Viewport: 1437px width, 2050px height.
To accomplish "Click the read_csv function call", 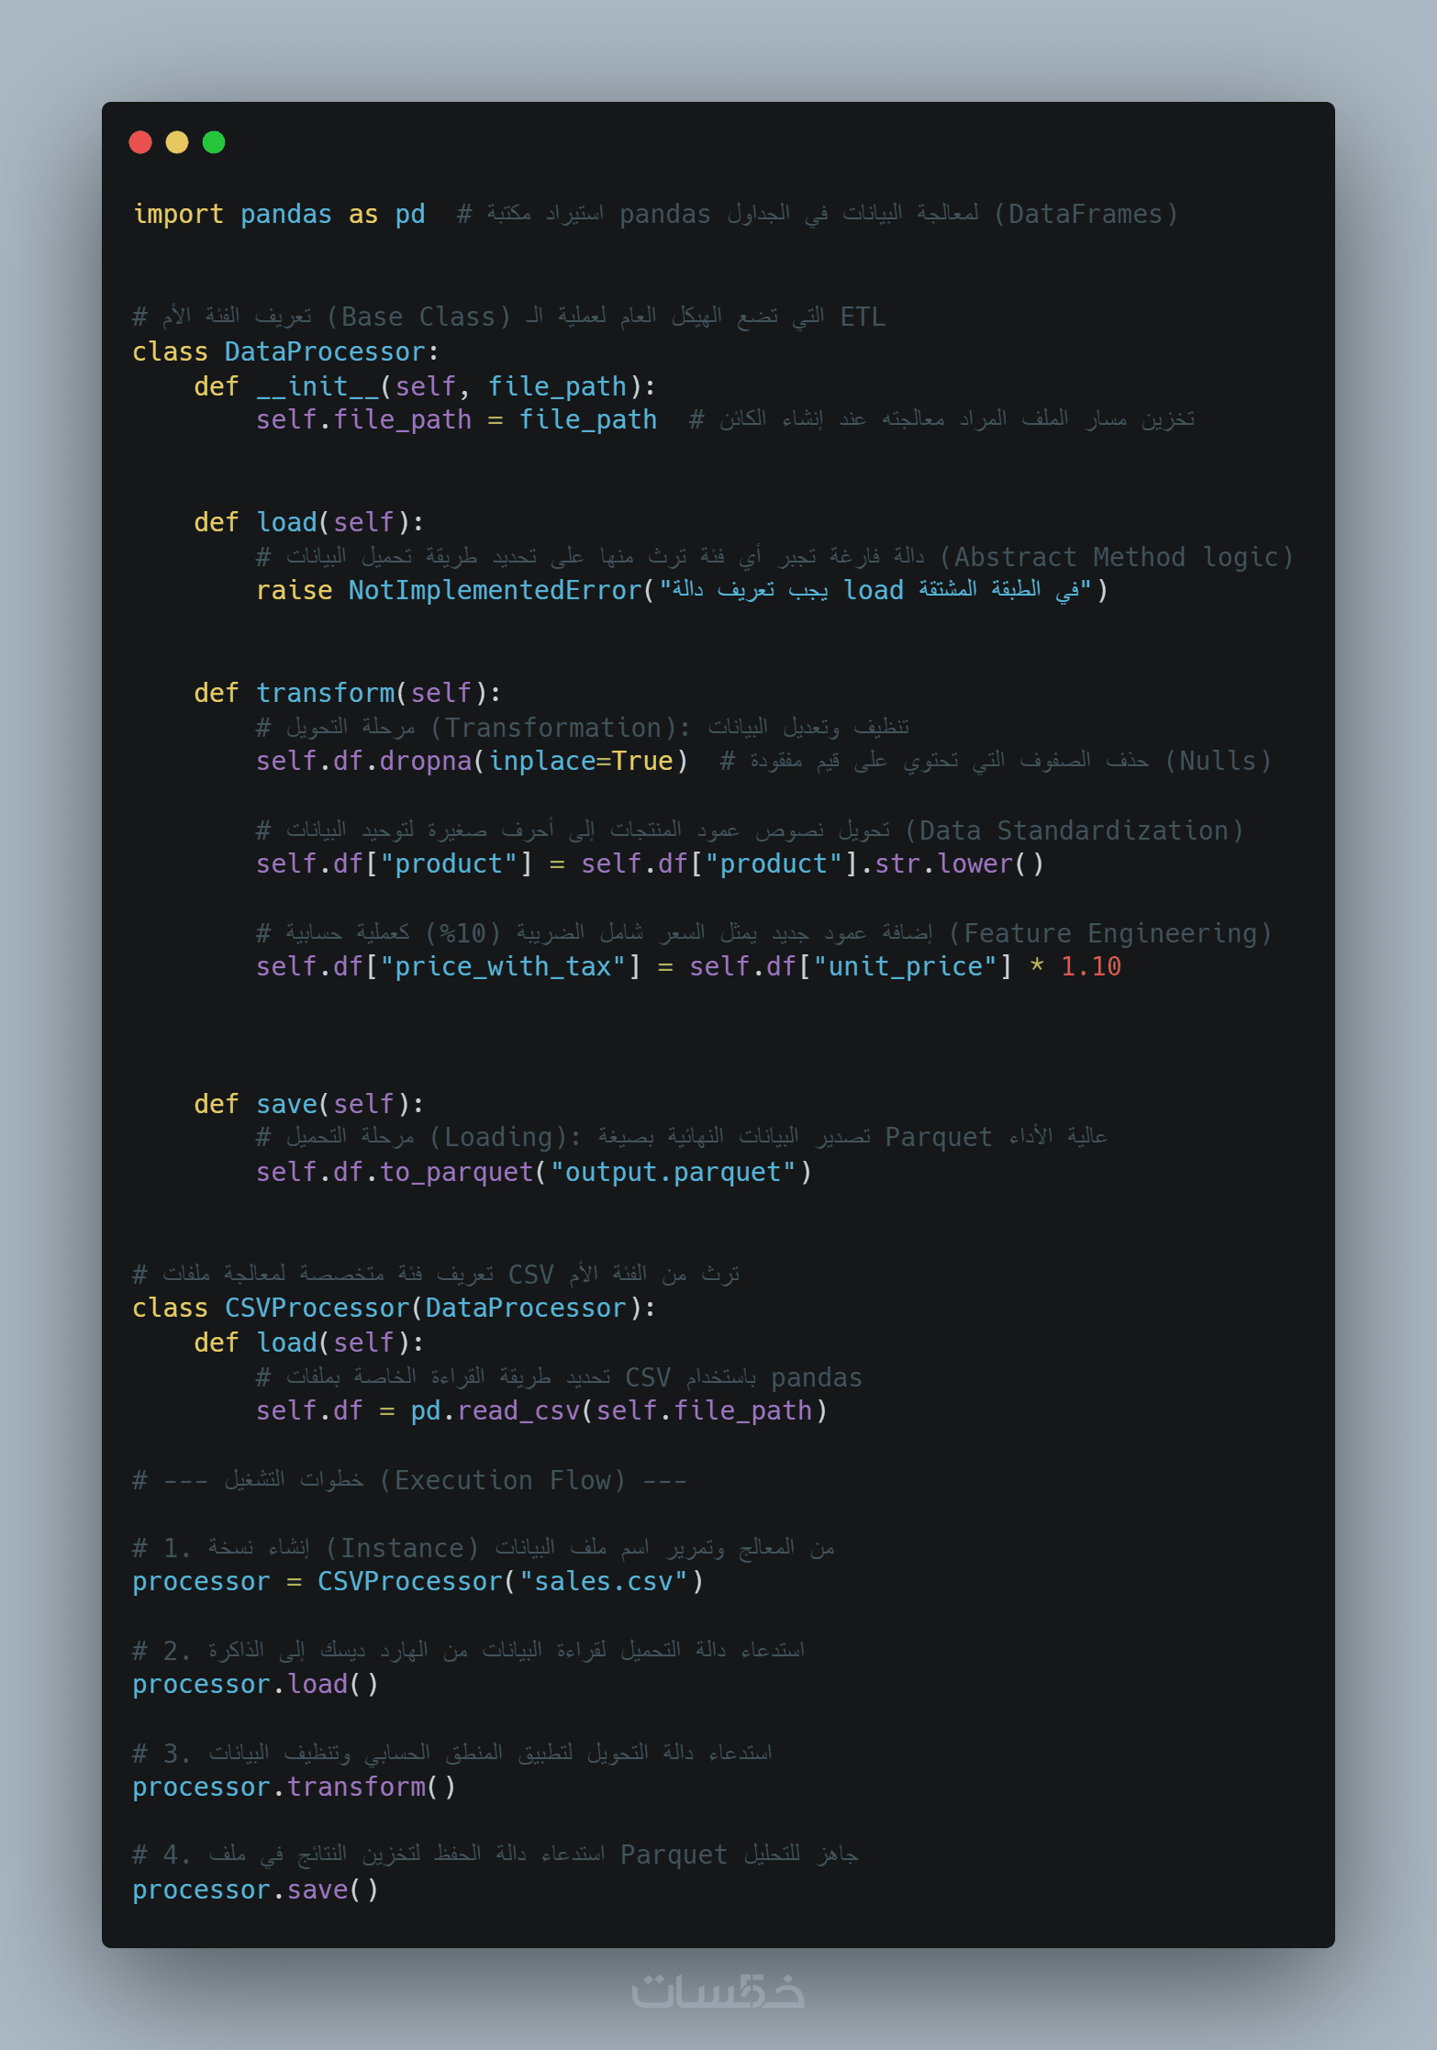I will [x=518, y=1410].
